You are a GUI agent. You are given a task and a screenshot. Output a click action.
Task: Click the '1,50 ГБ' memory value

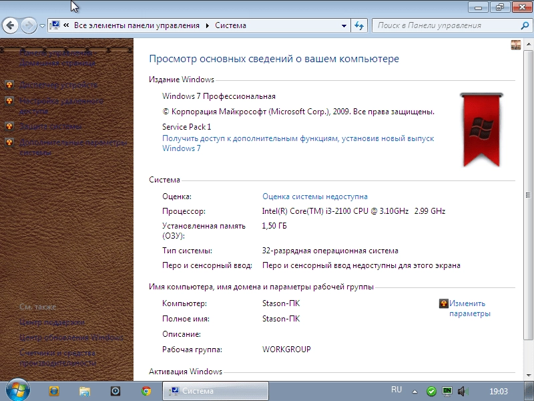click(274, 226)
